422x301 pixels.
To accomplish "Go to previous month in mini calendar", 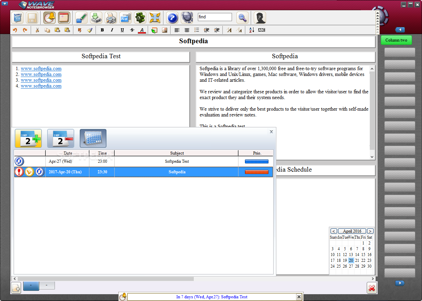I will click(334, 231).
